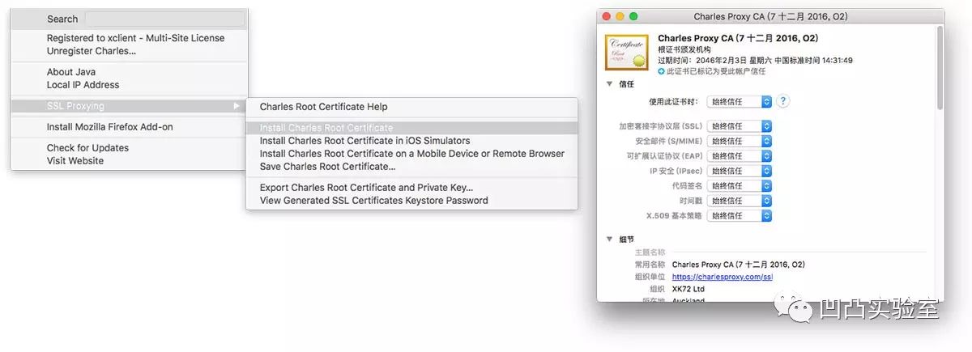Click the XK72 Ltd organization value
This screenshot has height=352, width=972.
coord(688,289)
